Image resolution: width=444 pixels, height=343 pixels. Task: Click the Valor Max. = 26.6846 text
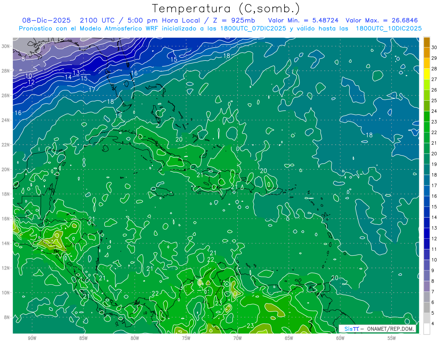point(381,20)
